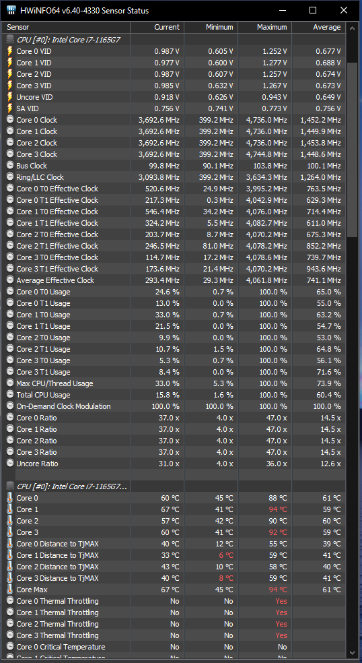
Task: Click the red Yes for Core 2 Thermal Throttling
Action: click(281, 624)
